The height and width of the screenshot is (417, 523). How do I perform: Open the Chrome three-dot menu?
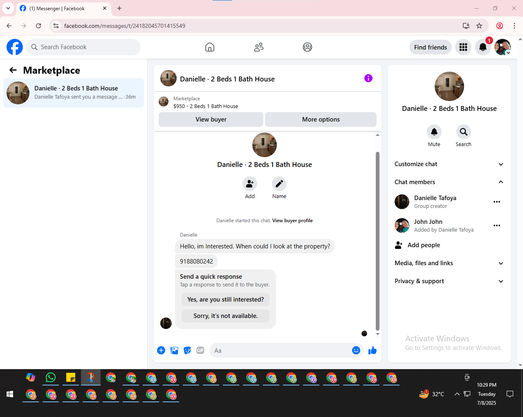(x=514, y=26)
